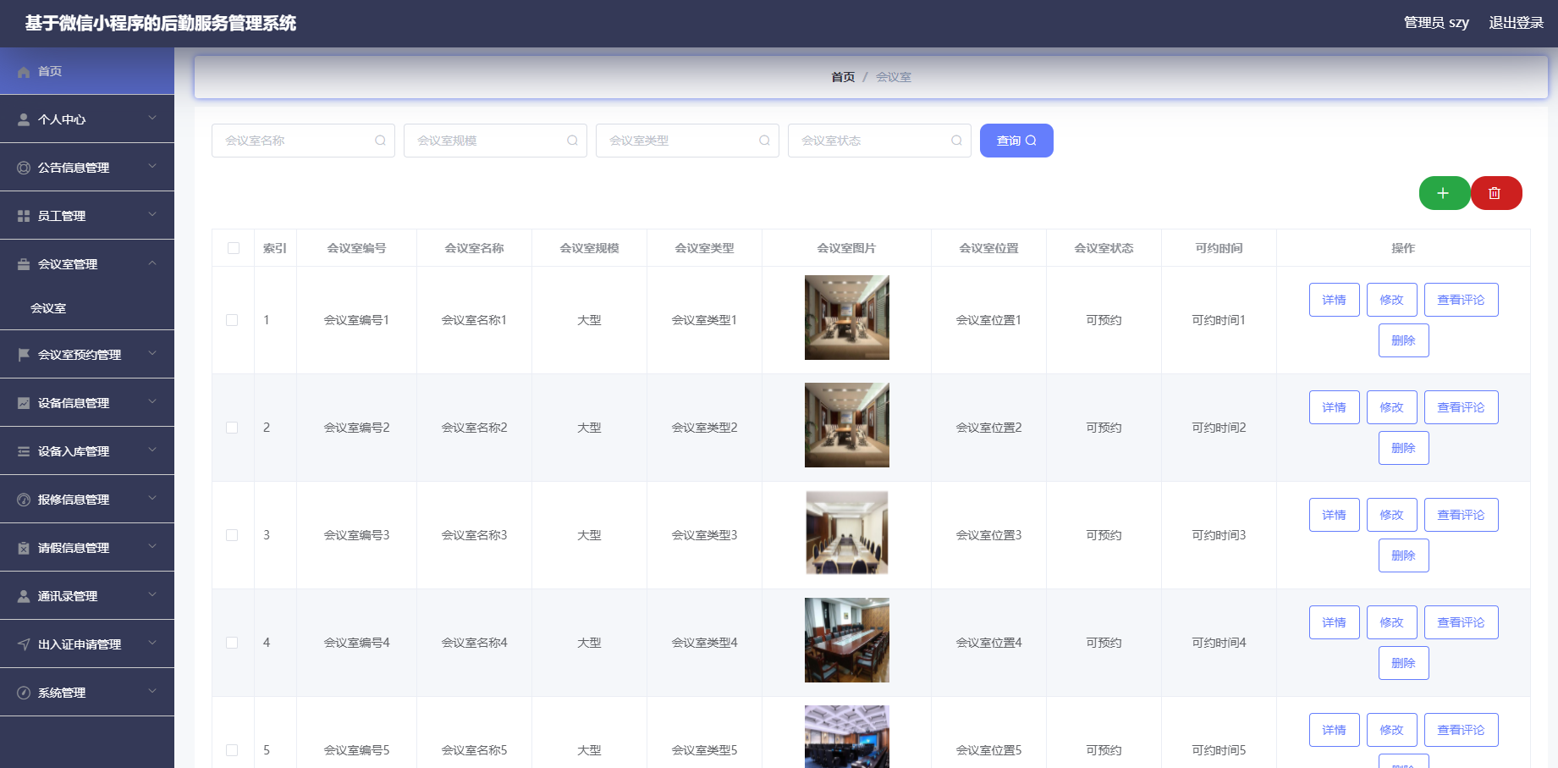Viewport: 1558px width, 768px height.
Task: Select the 会议室 submenu item
Action: 48,308
